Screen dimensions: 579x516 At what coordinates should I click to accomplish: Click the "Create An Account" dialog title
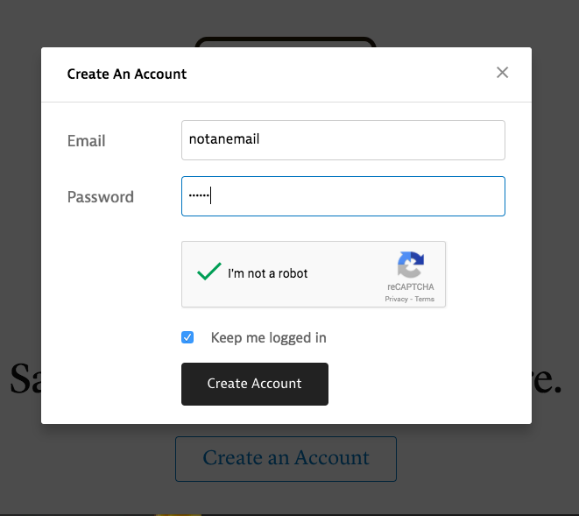[127, 74]
